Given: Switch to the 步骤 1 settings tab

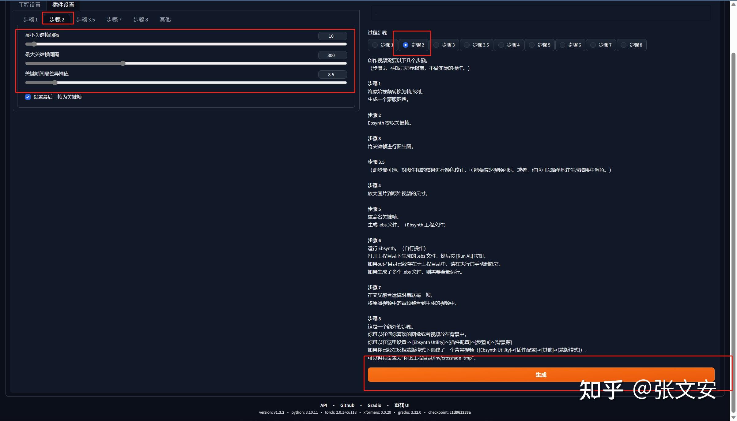Looking at the screenshot, I should click(30, 19).
